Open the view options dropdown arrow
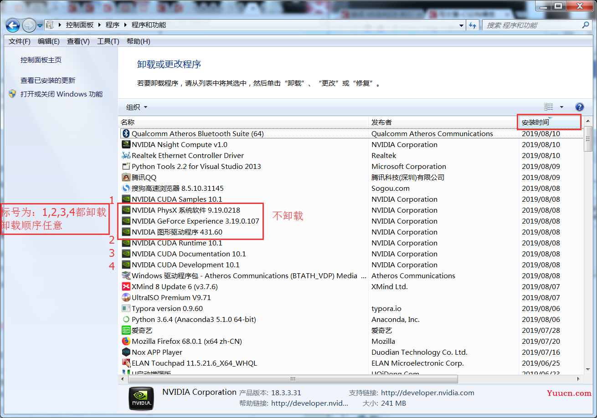Screen dimensions: 597x418 click(561, 107)
